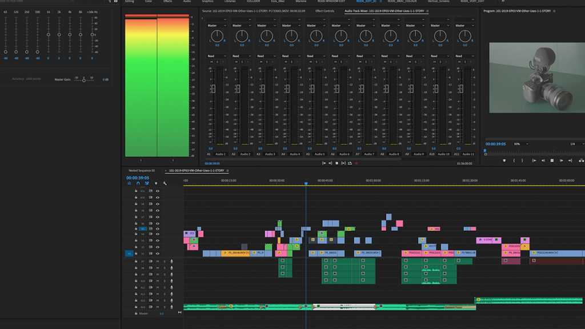The image size is (585, 329).
Task: Toggle sync lock on the V1 track
Action: pos(151,253)
